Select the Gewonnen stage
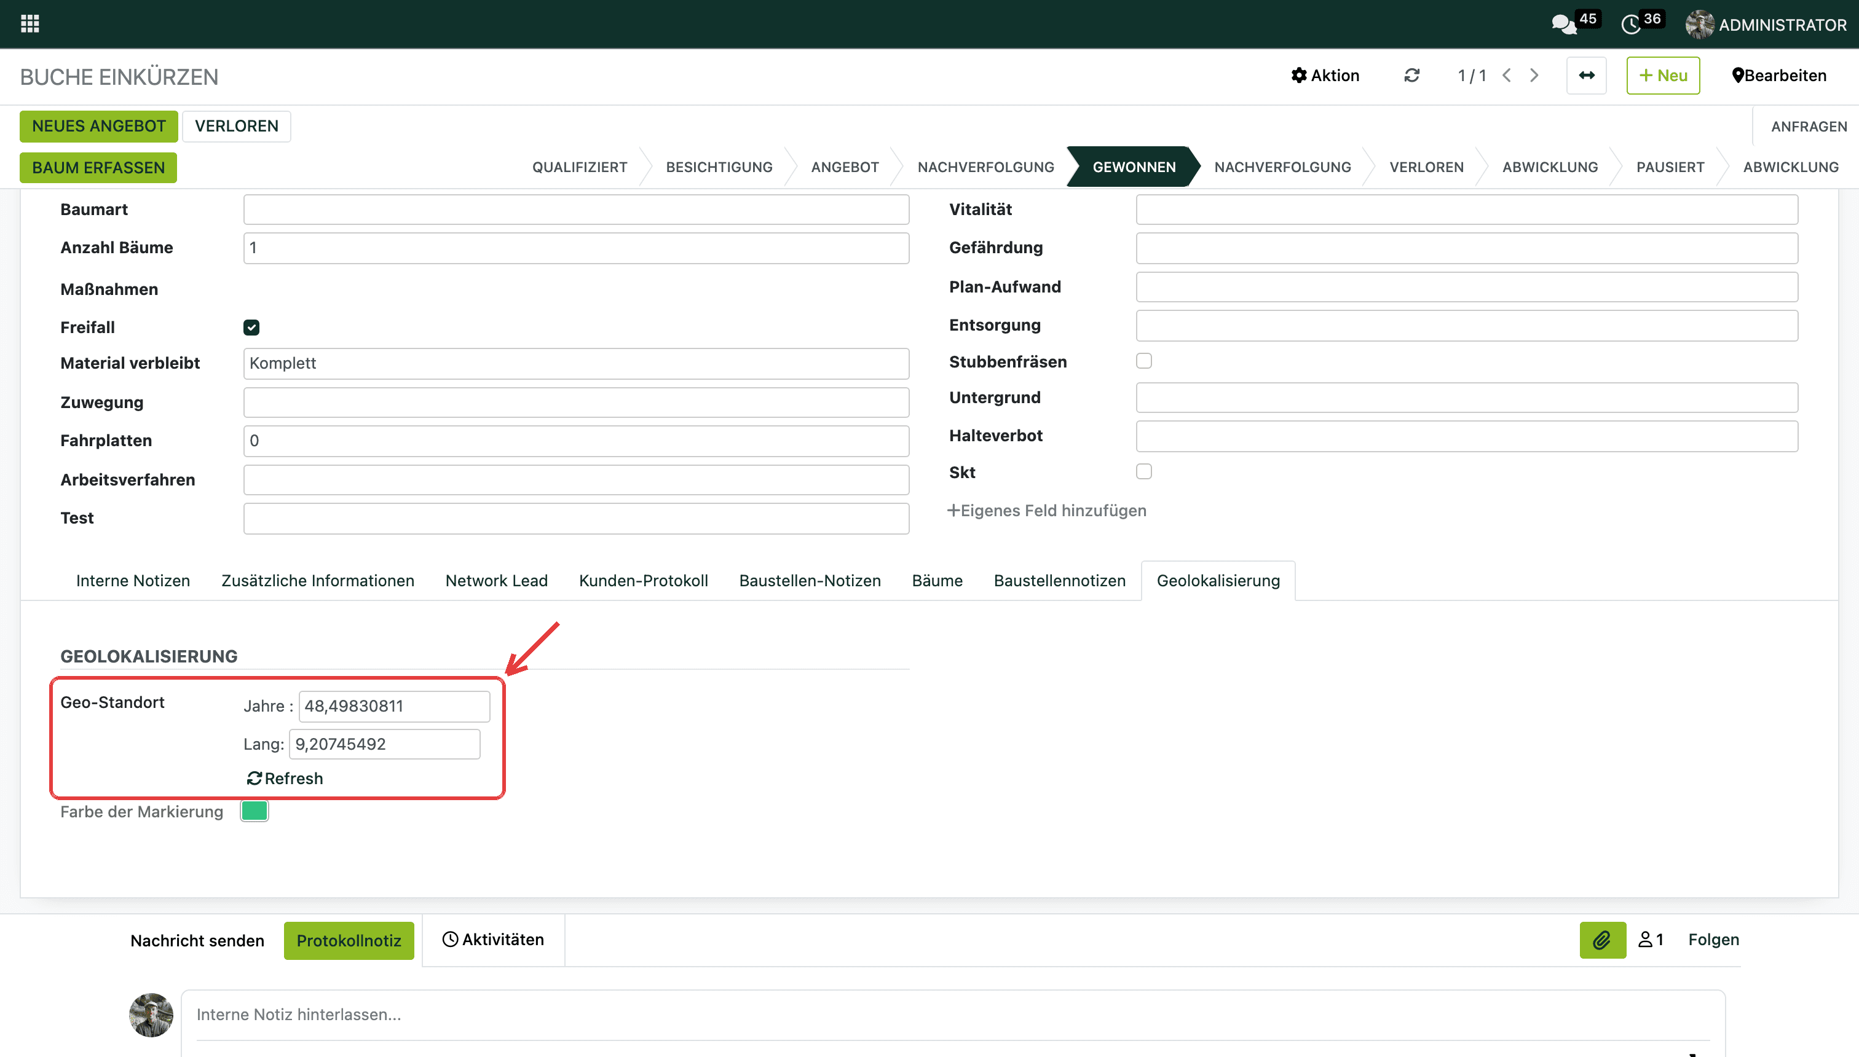Viewport: 1859px width, 1057px height. point(1134,167)
